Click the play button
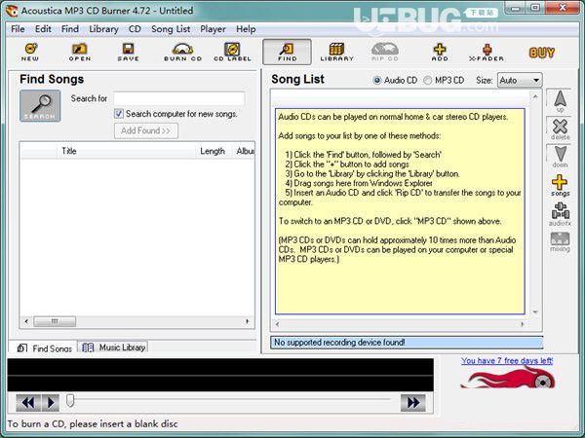The image size is (585, 438). pos(51,403)
